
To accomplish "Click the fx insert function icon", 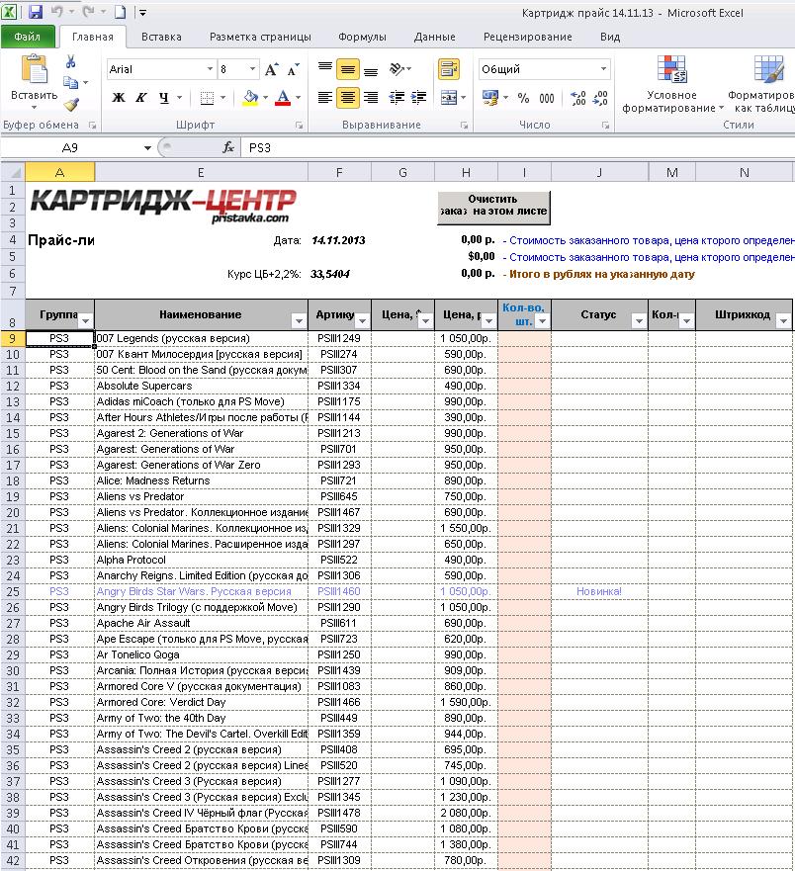I will [x=227, y=147].
